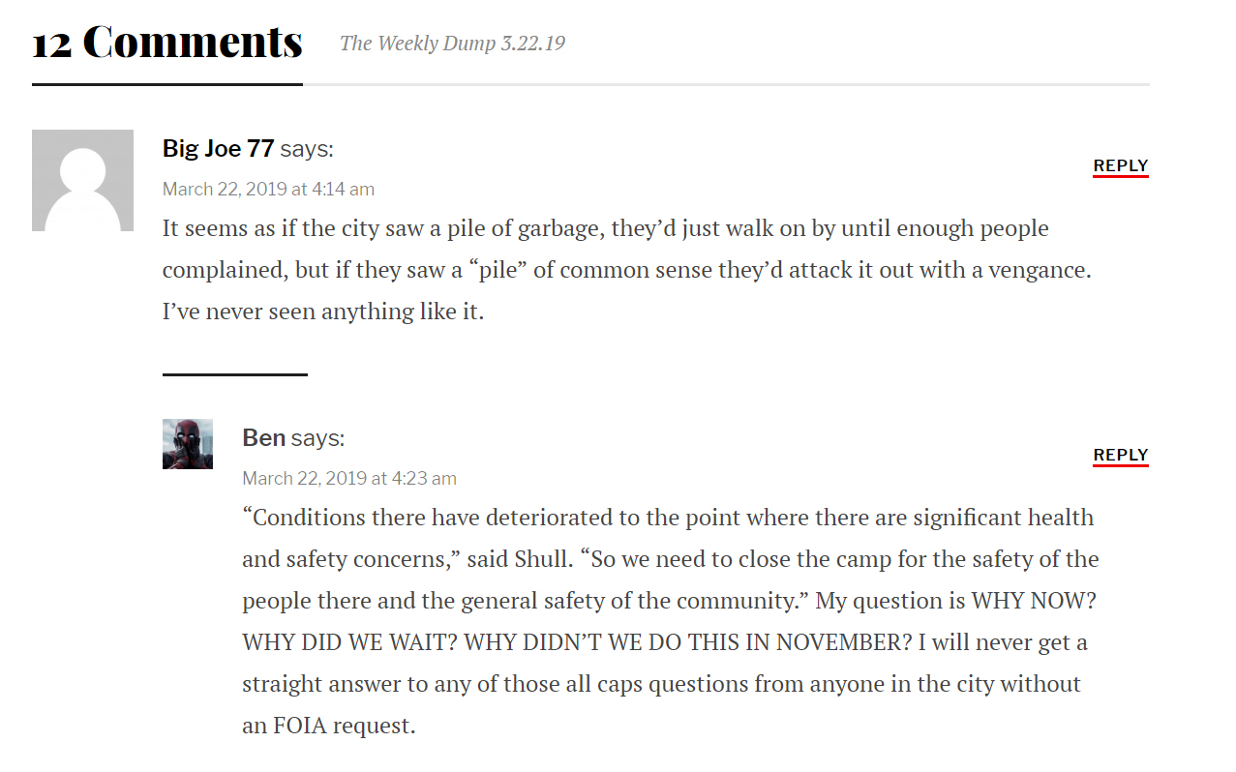The width and height of the screenshot is (1236, 772).
Task: Click "says:" next to Big Joe 77
Action: (306, 148)
